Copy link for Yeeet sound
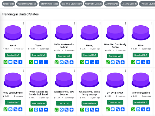The image size is (155, 116). coord(41,62)
